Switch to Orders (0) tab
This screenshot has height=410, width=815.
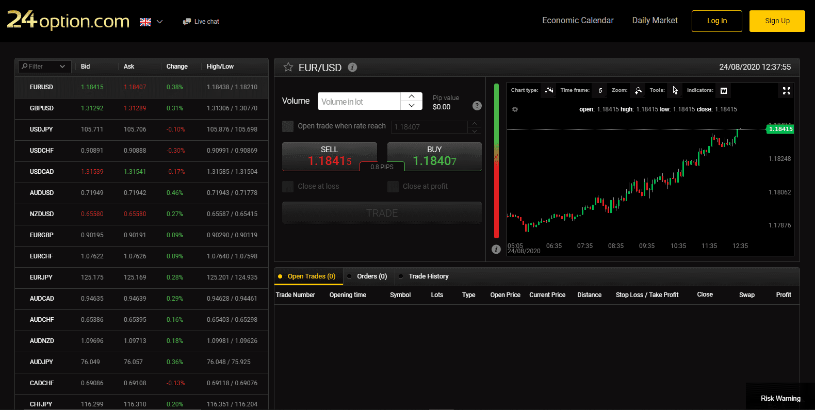click(x=368, y=276)
